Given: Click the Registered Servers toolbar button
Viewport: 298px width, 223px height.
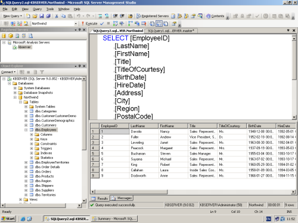Looking at the screenshot, I should 153,16.
